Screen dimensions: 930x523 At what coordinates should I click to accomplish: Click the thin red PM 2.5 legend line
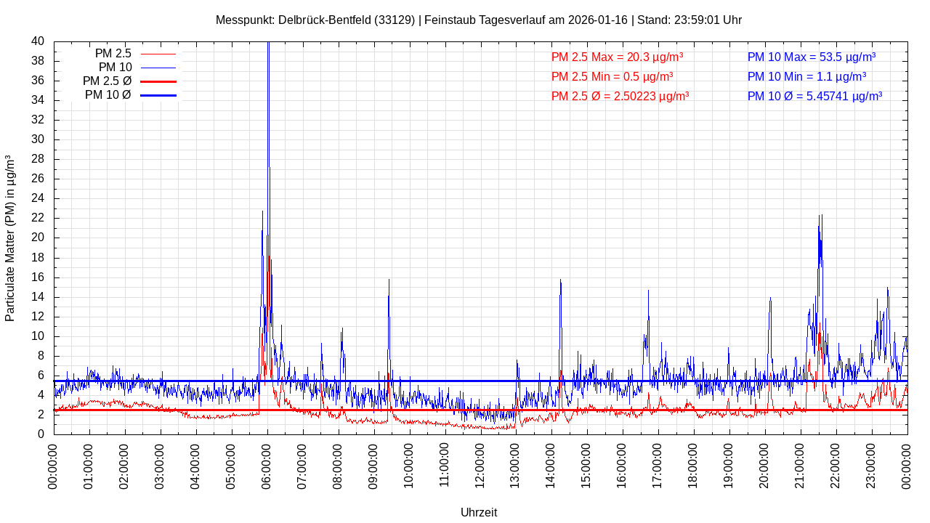158,54
